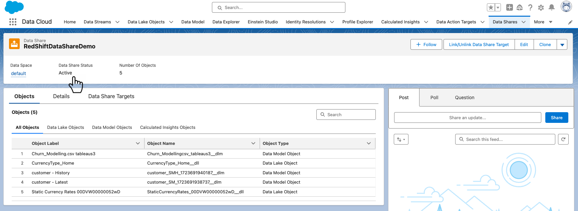This screenshot has width=578, height=211.
Task: Open the Data Model nav tab
Action: pyautogui.click(x=193, y=22)
